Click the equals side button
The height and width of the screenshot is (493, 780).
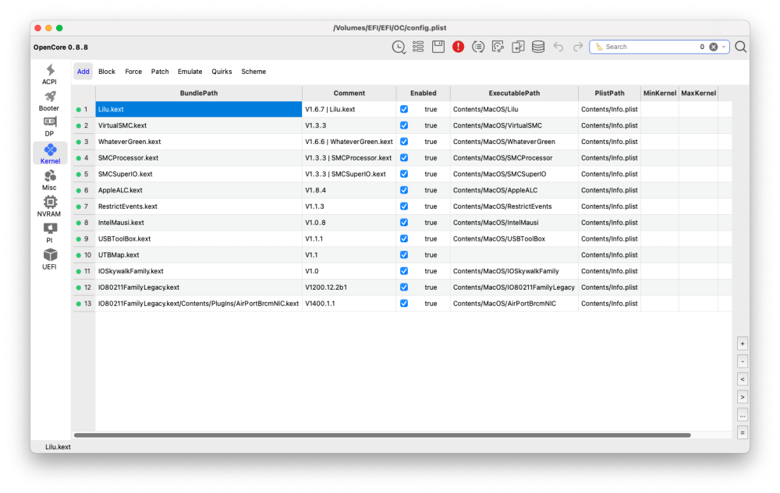[743, 433]
